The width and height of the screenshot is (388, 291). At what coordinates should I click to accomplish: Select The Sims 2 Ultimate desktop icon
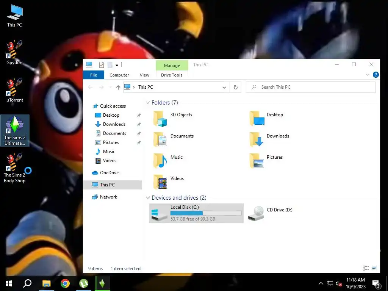point(15,130)
